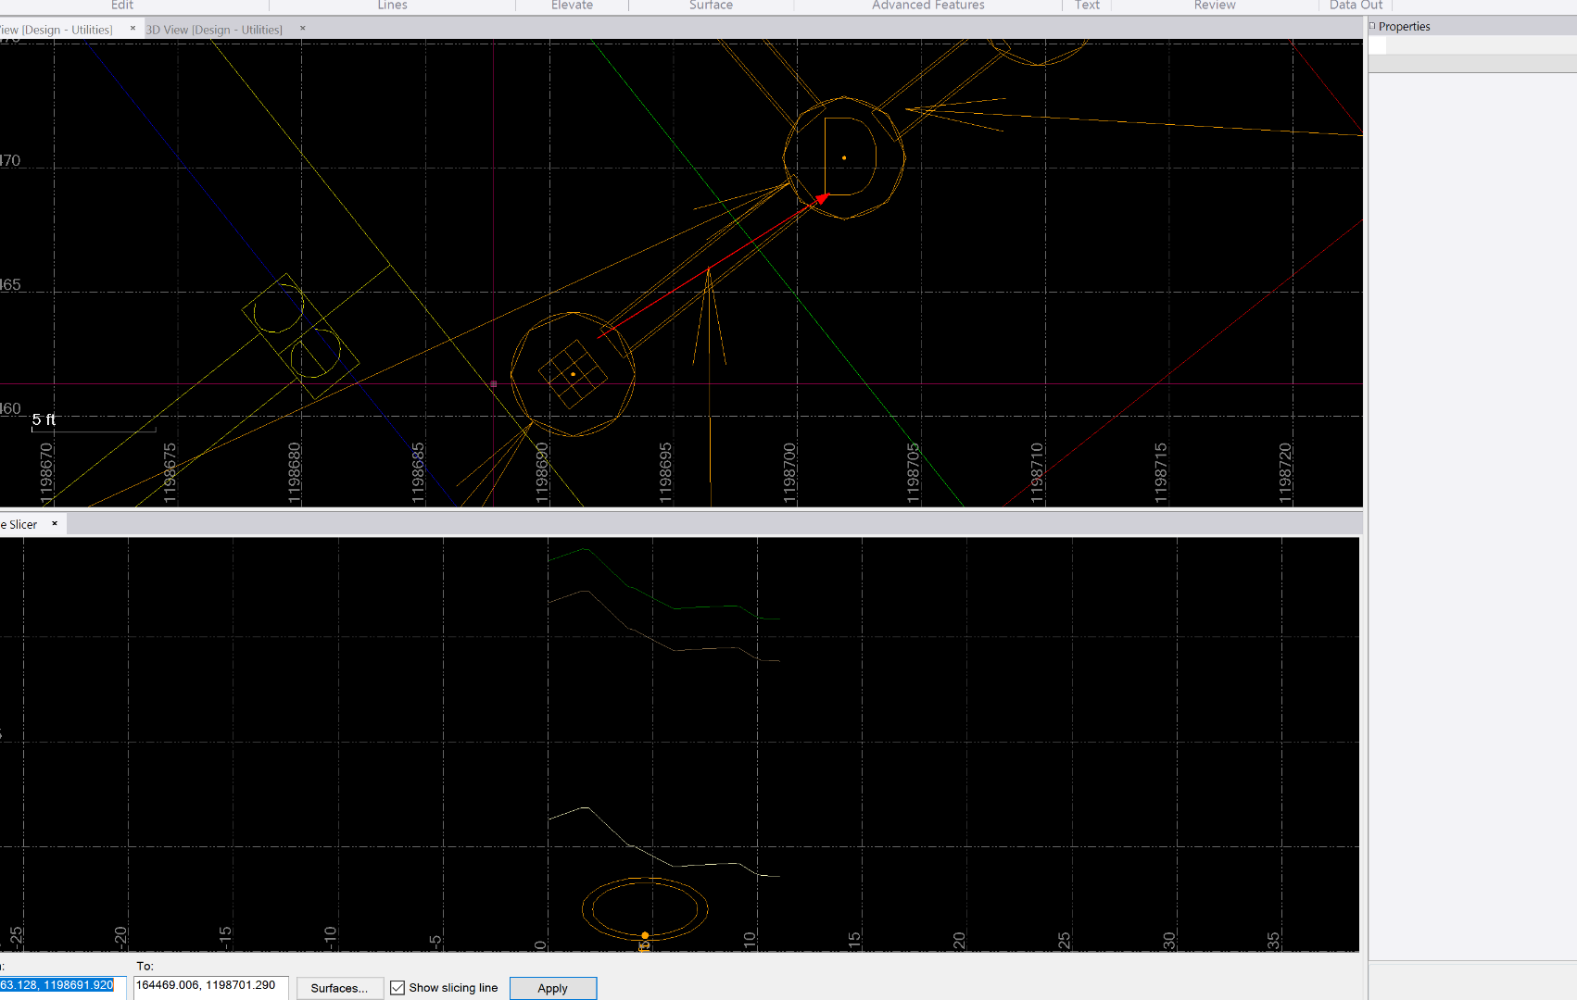The image size is (1577, 1000).
Task: Select the Slicer view tab
Action: [x=19, y=525]
